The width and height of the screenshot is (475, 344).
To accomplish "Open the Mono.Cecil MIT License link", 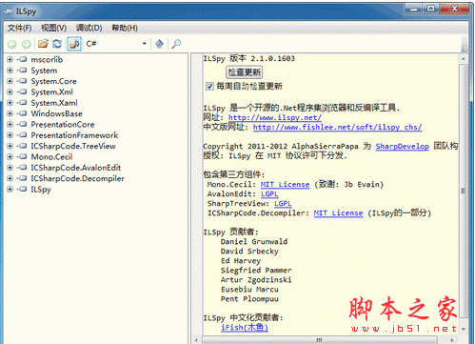I will pos(285,184).
